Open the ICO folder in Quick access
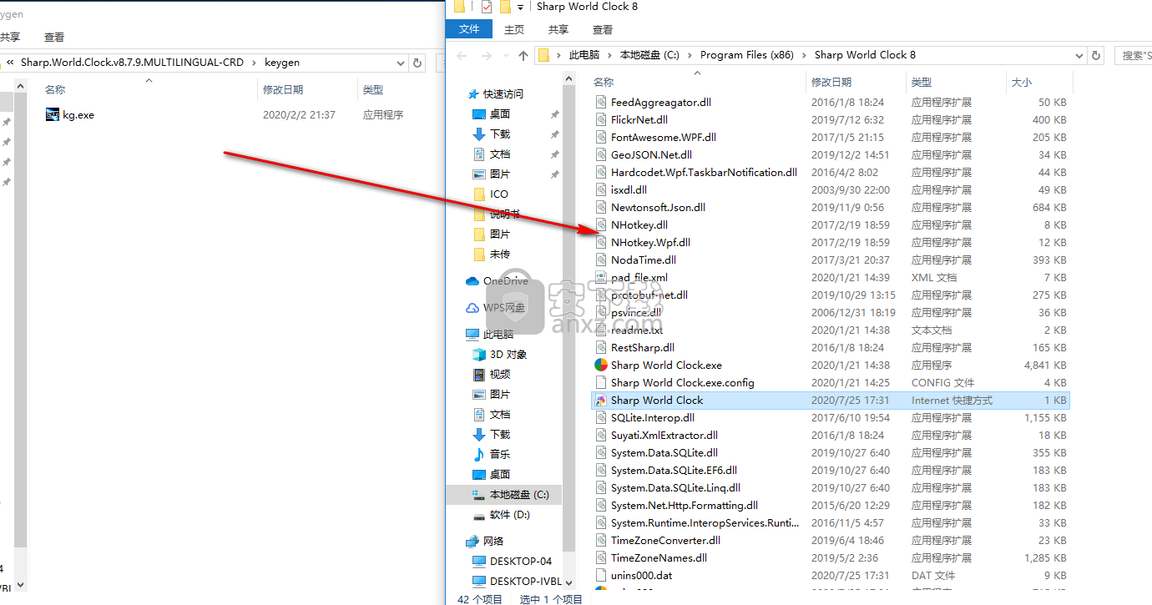1152x605 pixels. 490,194
